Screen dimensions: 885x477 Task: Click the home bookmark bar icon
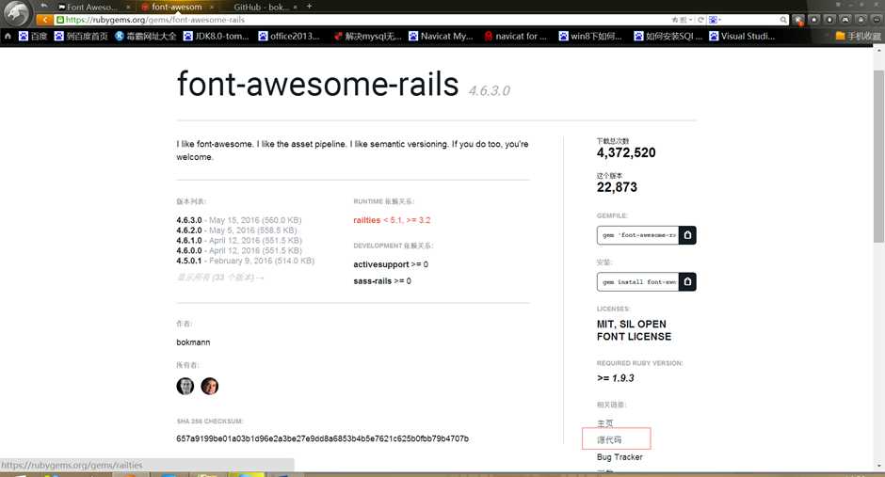point(8,36)
